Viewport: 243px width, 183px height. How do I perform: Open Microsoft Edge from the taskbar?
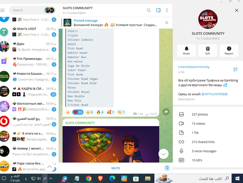pyautogui.click(x=112, y=179)
